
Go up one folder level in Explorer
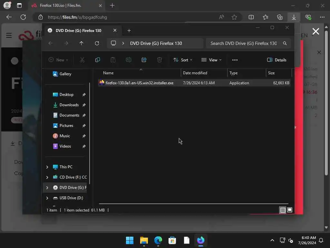pyautogui.click(x=82, y=43)
